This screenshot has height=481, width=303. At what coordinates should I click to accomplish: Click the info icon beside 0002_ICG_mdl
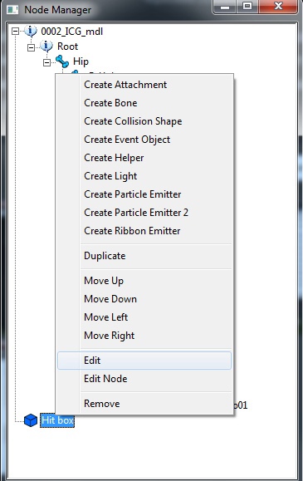click(x=31, y=32)
